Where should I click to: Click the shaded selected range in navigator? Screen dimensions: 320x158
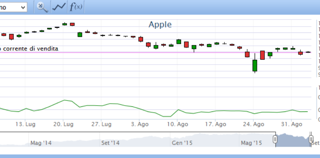[293, 140]
